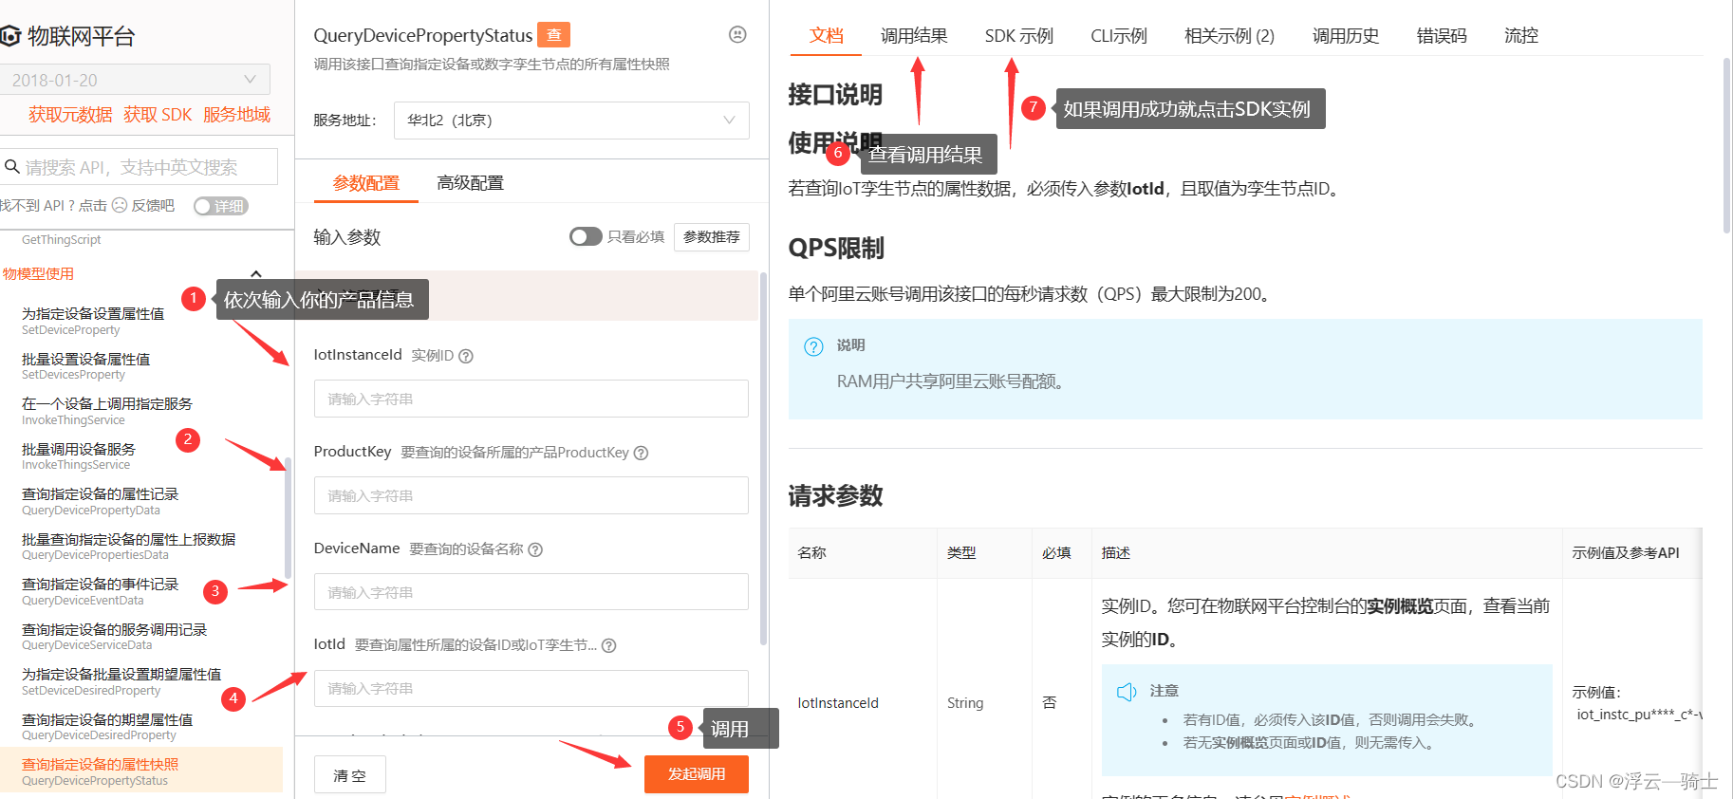Click the IotInstanceId table row name
The width and height of the screenshot is (1733, 799).
pos(838,703)
